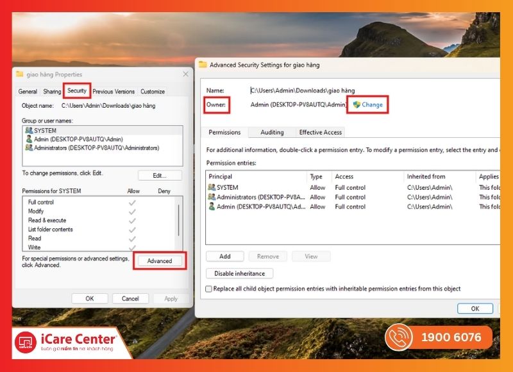Click the SYSTEM group icon in user list

tap(28, 131)
